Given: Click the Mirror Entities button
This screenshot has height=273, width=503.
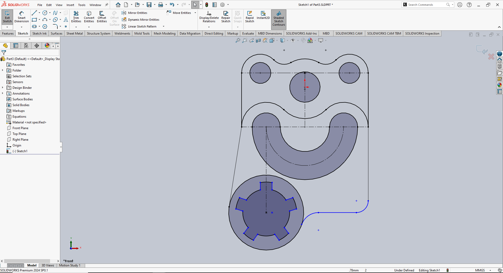Looking at the screenshot, I should pos(135,13).
